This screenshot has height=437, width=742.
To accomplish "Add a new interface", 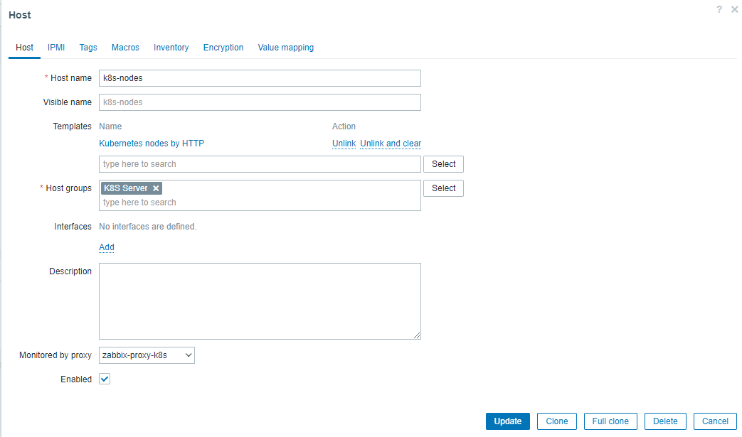I will click(107, 247).
